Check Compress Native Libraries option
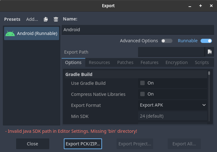Screen dimensions: 217x152 click(142, 94)
